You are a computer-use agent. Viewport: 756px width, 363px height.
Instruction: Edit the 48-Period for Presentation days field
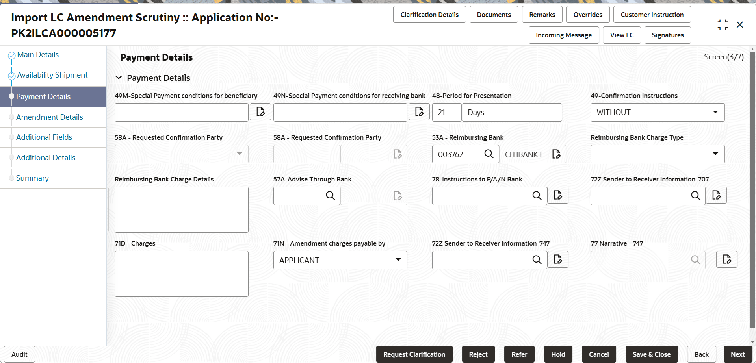pos(446,112)
